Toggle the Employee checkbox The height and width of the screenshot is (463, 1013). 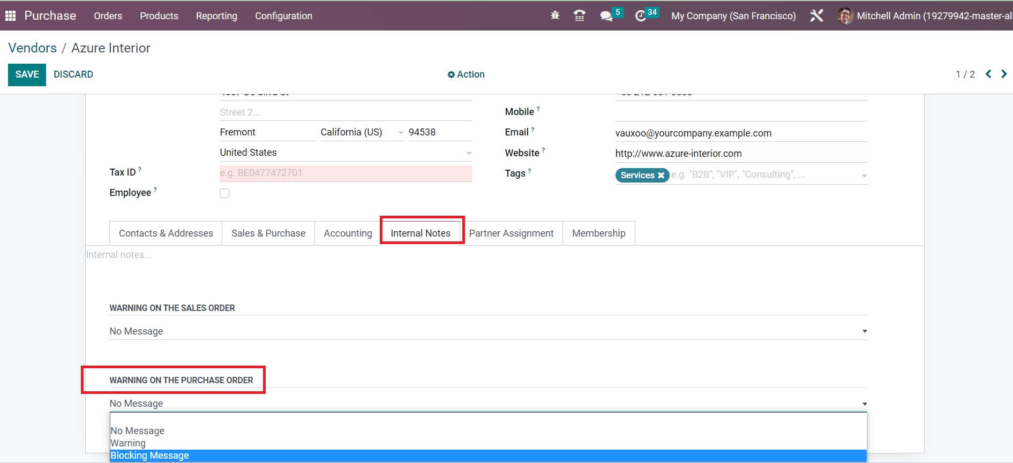(x=224, y=193)
